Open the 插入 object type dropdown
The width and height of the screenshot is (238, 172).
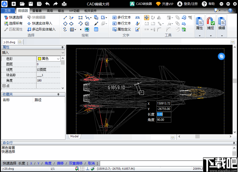click(63, 53)
